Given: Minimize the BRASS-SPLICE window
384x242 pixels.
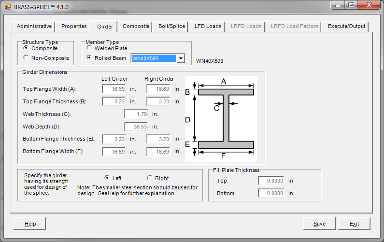Looking at the screenshot, I should (338, 5).
